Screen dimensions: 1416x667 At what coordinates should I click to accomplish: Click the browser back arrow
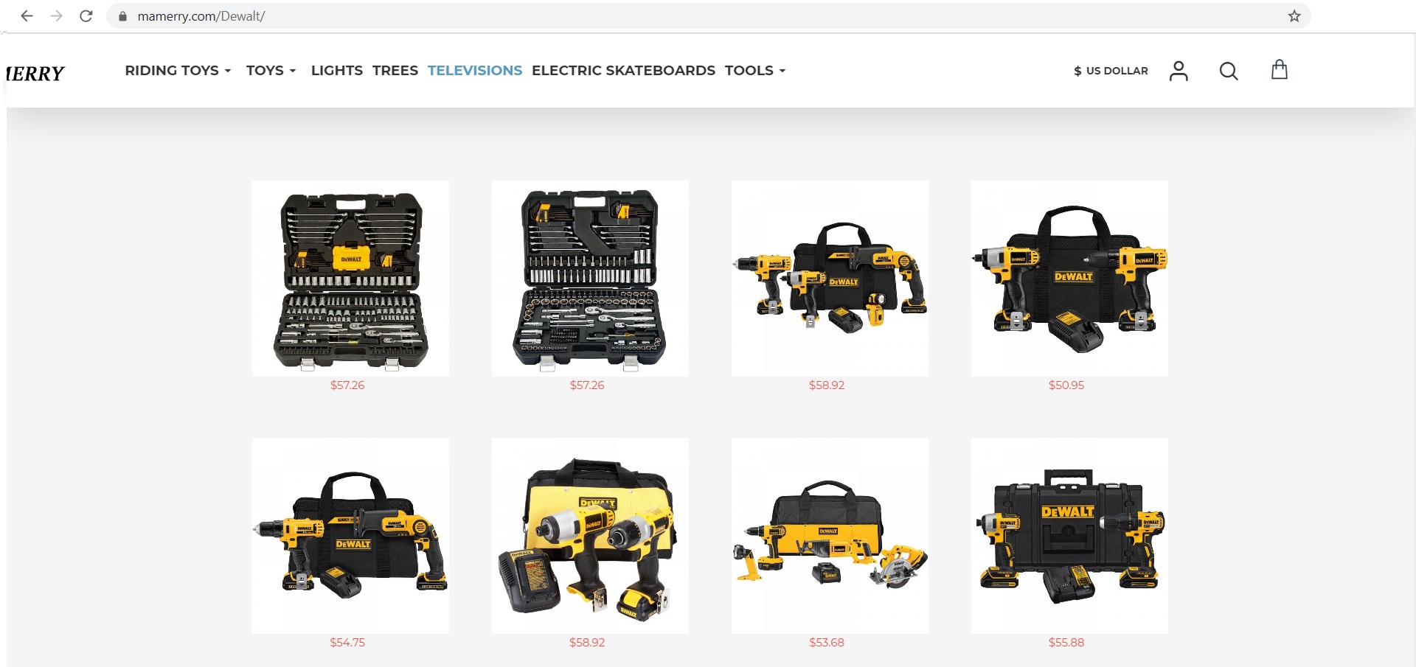(27, 16)
